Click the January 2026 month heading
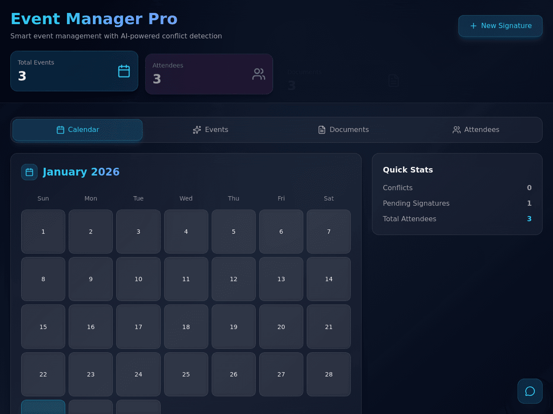553x414 pixels. (81, 172)
